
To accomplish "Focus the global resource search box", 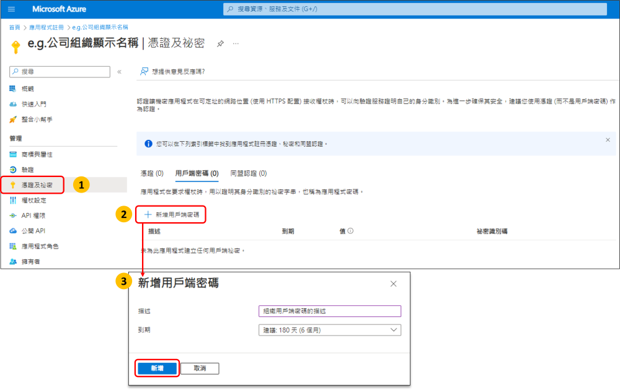I will tap(415, 9).
